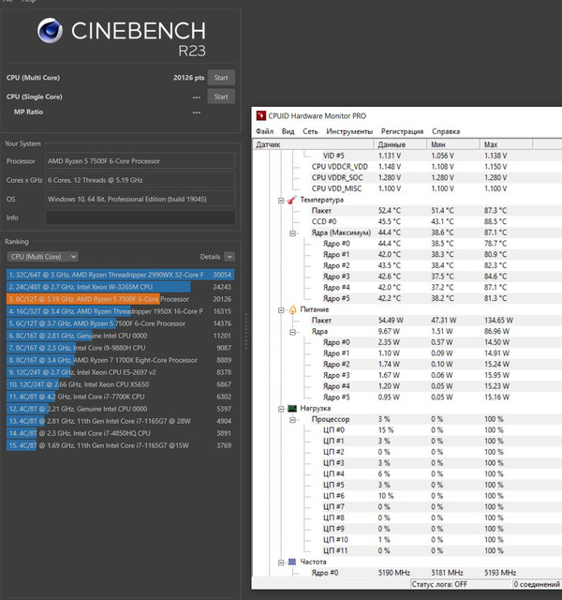Collapse the Ядра (Максимум) temperature node

(292, 233)
